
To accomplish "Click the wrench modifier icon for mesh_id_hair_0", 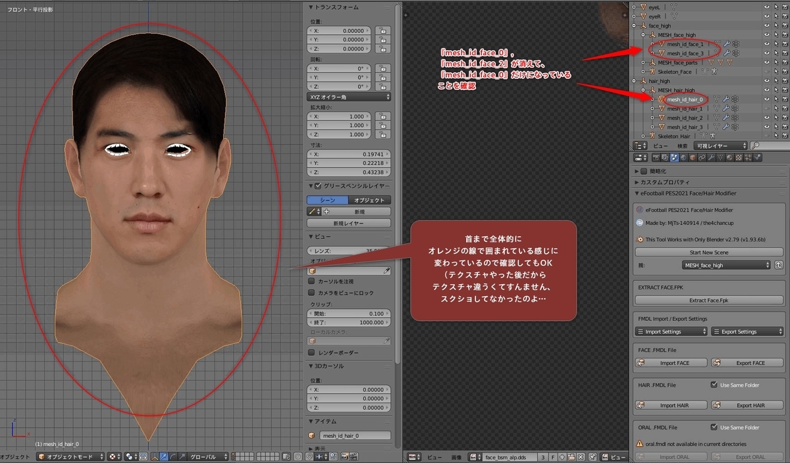I will click(726, 99).
